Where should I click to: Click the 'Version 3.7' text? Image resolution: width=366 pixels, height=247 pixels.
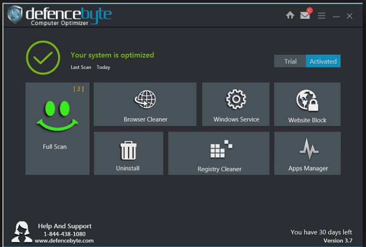click(338, 241)
